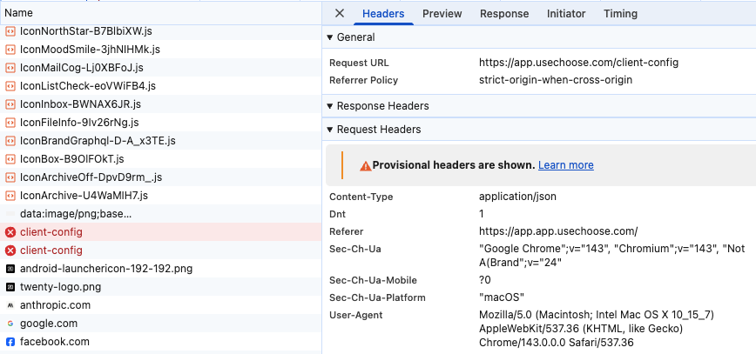Viewport: 756px width, 354px height.
Task: Select the data:image/png;base request row
Action: pyautogui.click(x=76, y=214)
